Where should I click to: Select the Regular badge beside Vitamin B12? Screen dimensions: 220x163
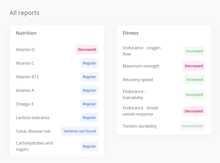[89, 76]
